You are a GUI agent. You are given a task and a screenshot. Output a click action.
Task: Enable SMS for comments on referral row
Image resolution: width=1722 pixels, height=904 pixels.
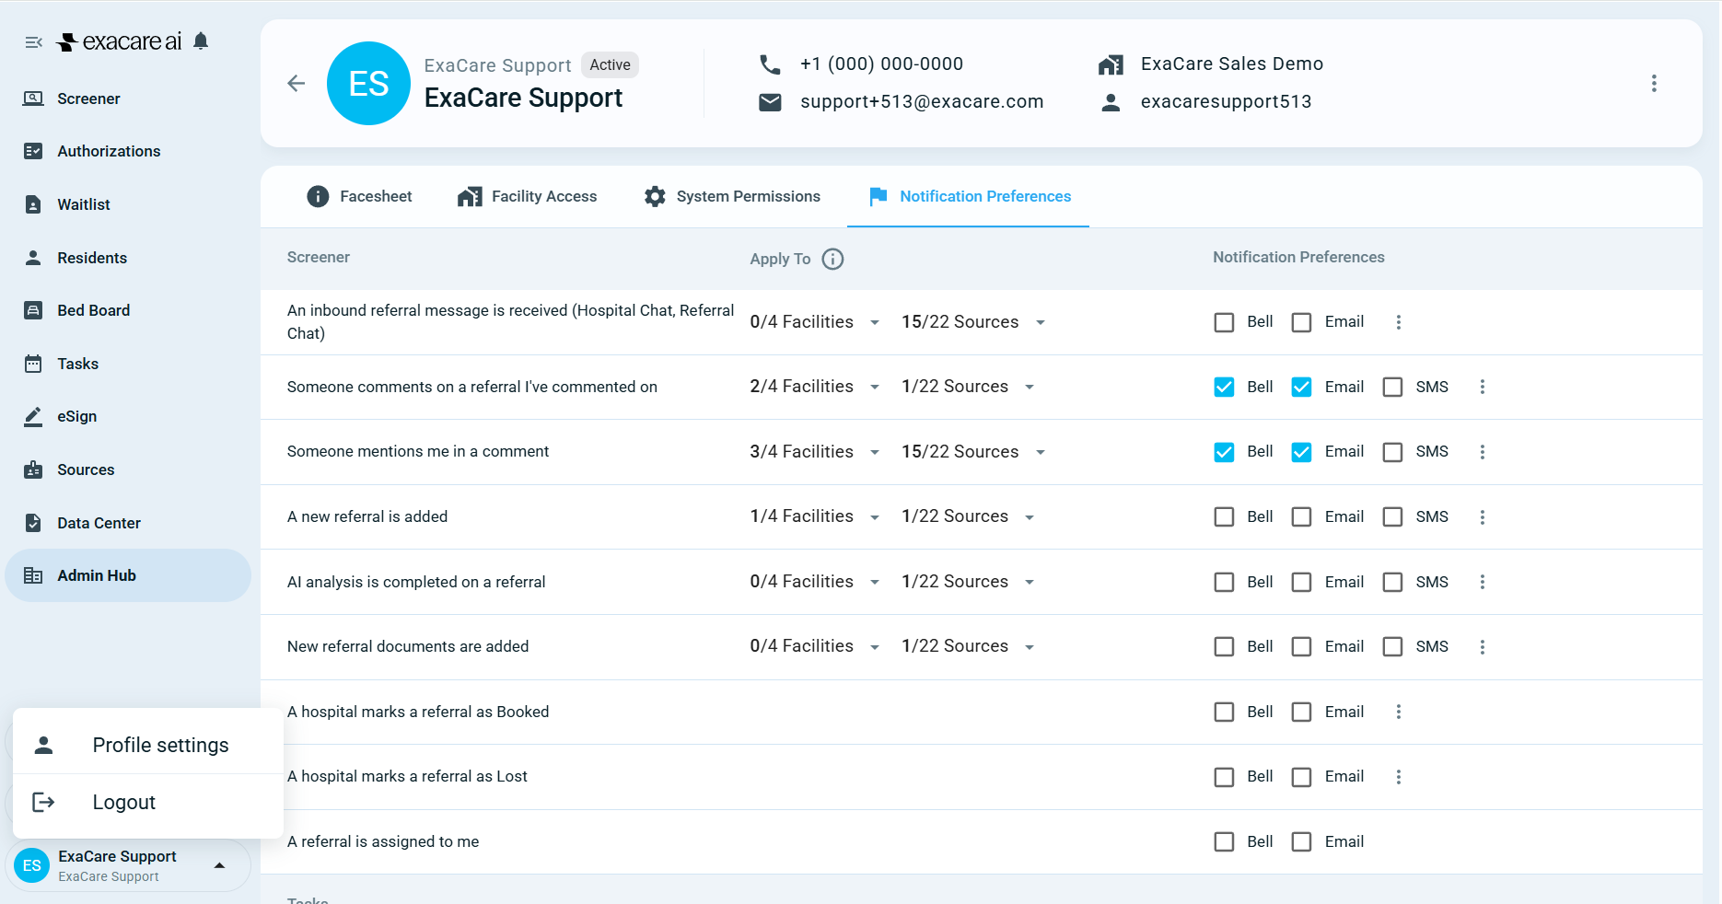point(1392,387)
